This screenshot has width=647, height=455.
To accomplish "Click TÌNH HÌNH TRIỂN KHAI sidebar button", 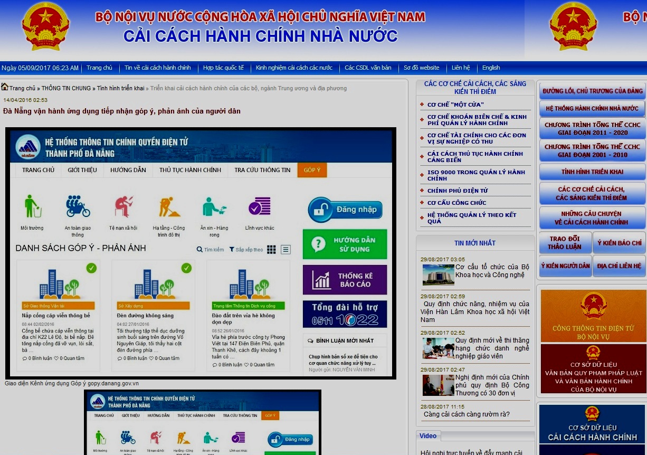I will click(592, 172).
